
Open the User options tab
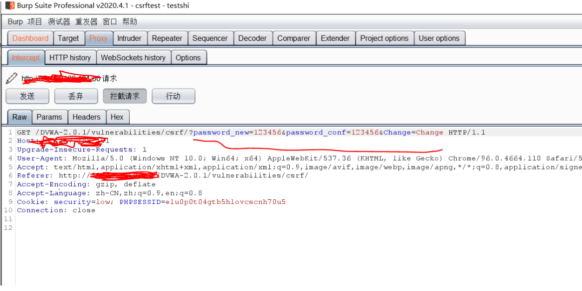[439, 38]
